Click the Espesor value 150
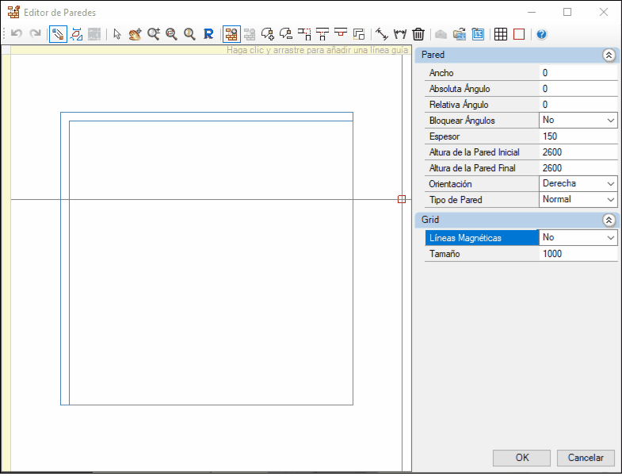 click(578, 136)
